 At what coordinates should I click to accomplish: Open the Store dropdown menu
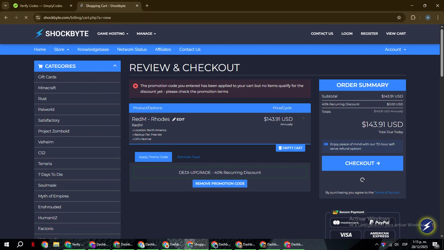62,49
